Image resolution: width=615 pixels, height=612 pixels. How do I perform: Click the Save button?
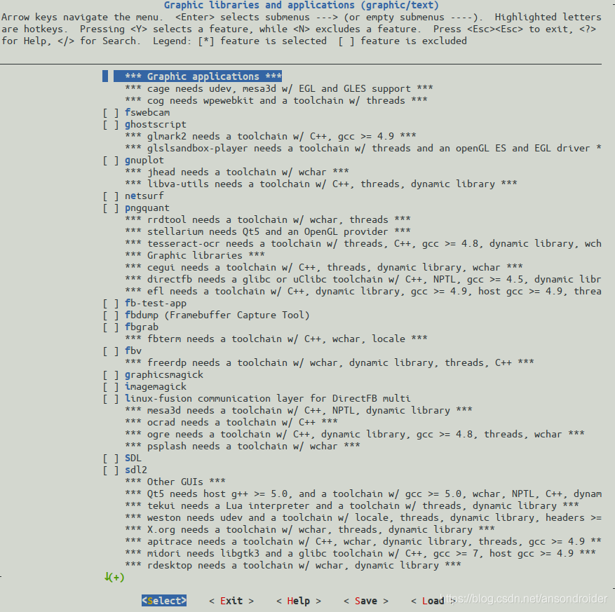pyautogui.click(x=366, y=601)
